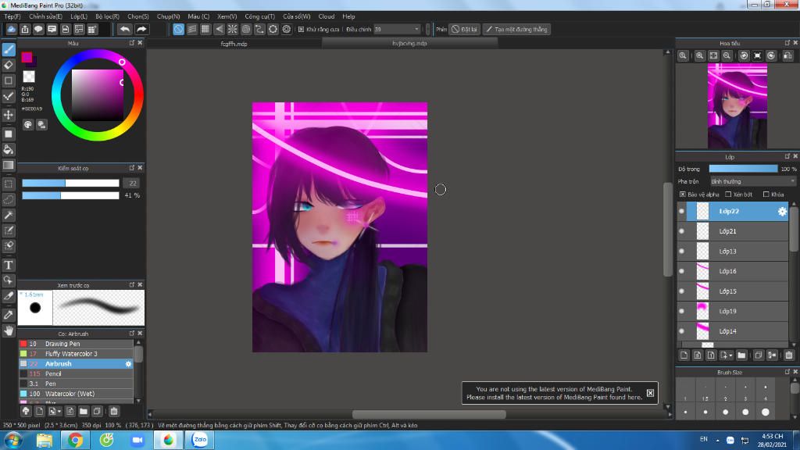The width and height of the screenshot is (800, 450).
Task: Select the Fluffy Watercolor 3 brush
Action: tap(76, 354)
